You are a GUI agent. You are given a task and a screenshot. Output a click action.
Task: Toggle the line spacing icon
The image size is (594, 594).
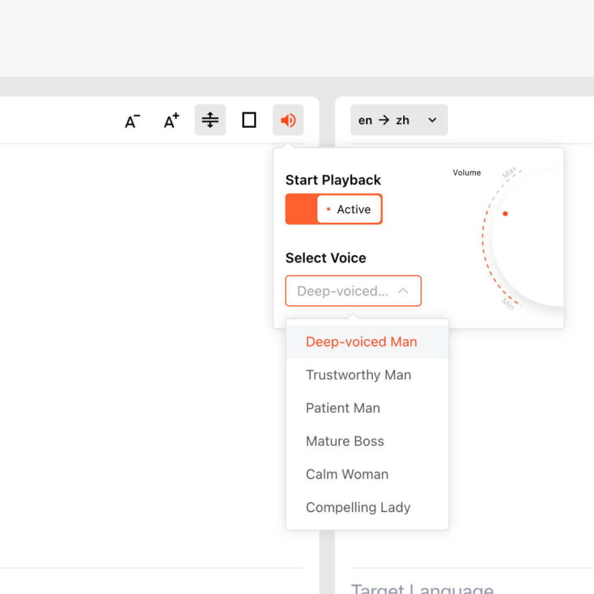(210, 120)
